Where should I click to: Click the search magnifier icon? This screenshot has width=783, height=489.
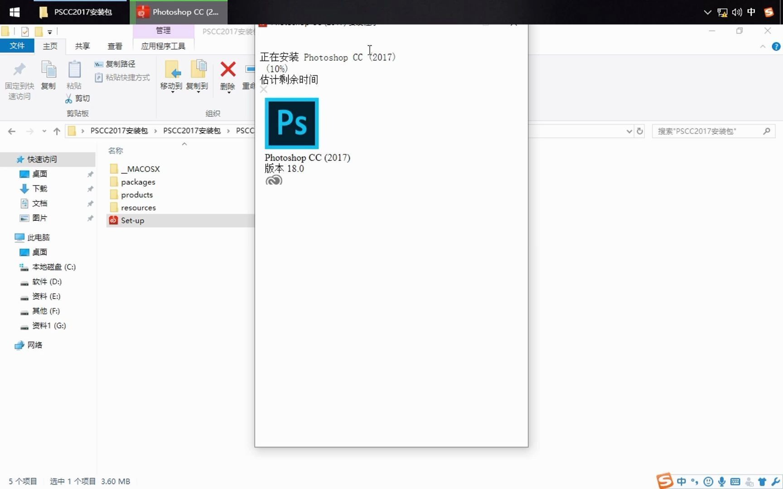767,131
